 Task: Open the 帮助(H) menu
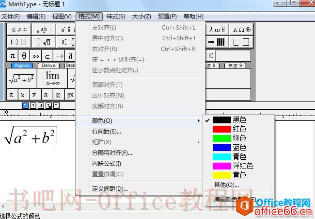[x=193, y=17]
